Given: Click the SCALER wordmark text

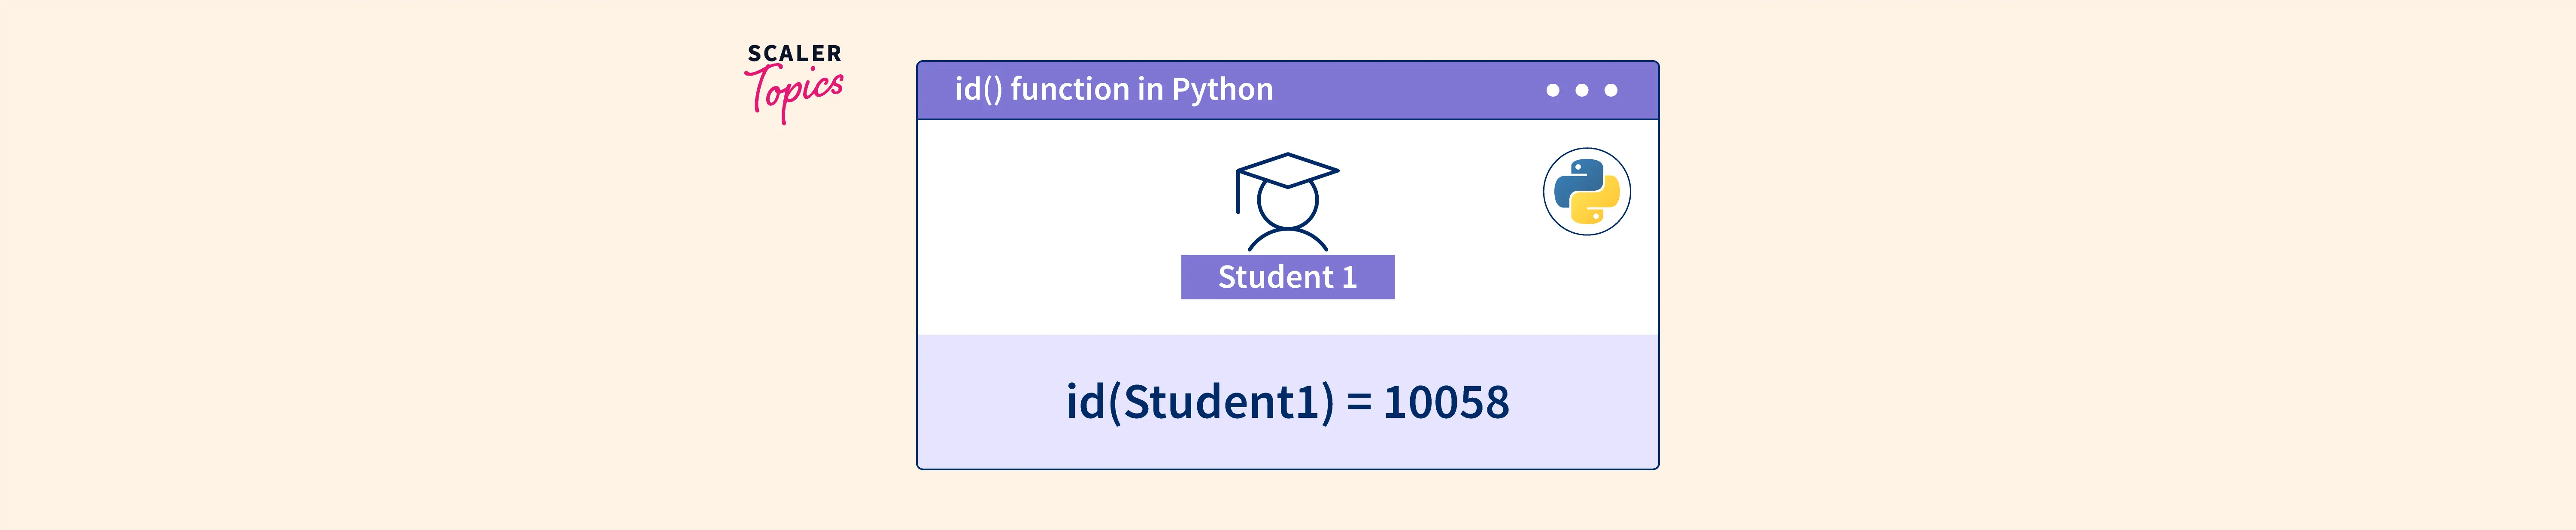Looking at the screenshot, I should [794, 53].
